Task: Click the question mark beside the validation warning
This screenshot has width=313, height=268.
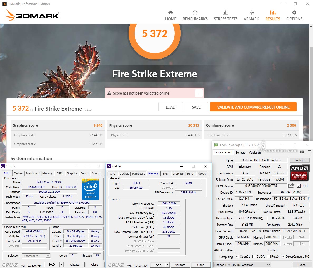Action: 199,93
